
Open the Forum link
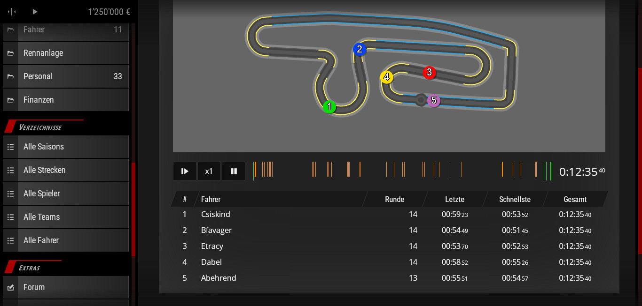click(66, 287)
